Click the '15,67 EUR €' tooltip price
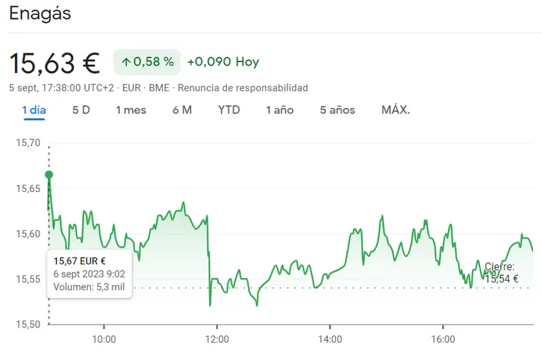The height and width of the screenshot is (353, 542). (x=79, y=261)
